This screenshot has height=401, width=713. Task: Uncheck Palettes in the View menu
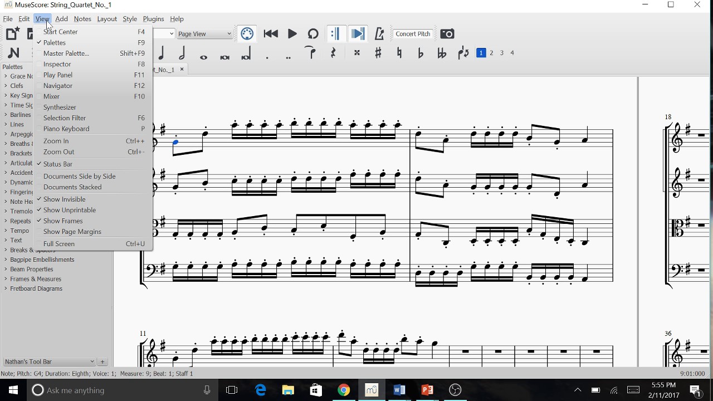pyautogui.click(x=93, y=42)
